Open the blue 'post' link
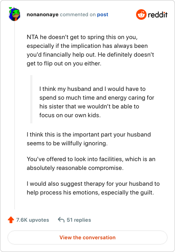The height and width of the screenshot is (252, 175). pos(103,14)
